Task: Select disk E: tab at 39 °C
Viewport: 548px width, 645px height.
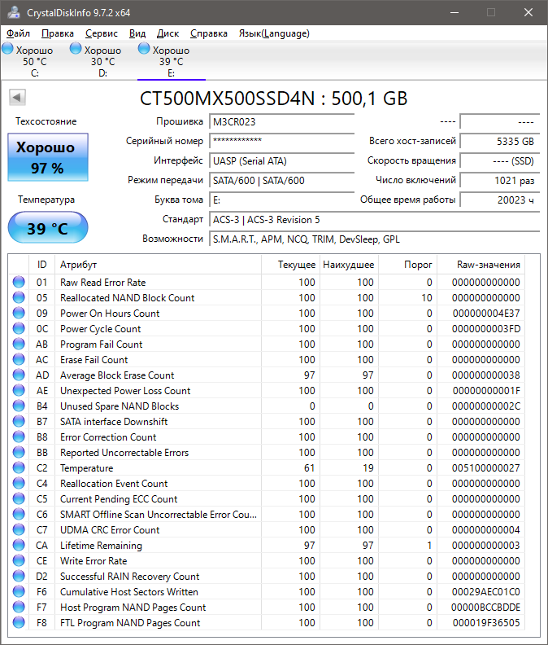Action: (172, 60)
